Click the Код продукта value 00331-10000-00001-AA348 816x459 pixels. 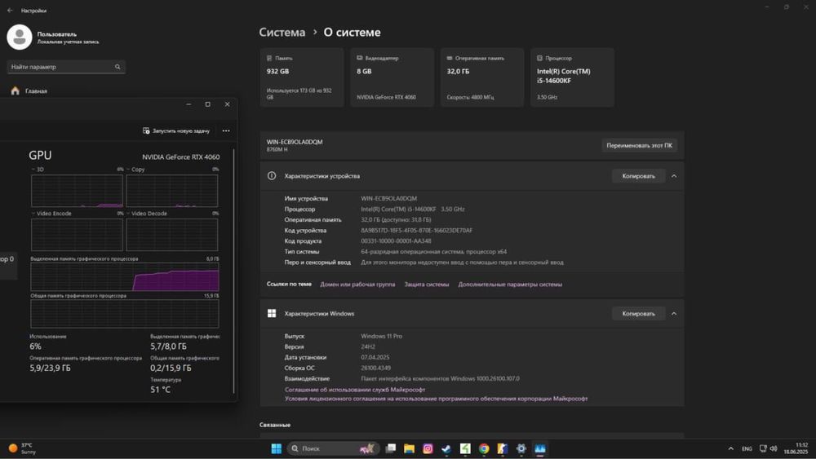396,241
